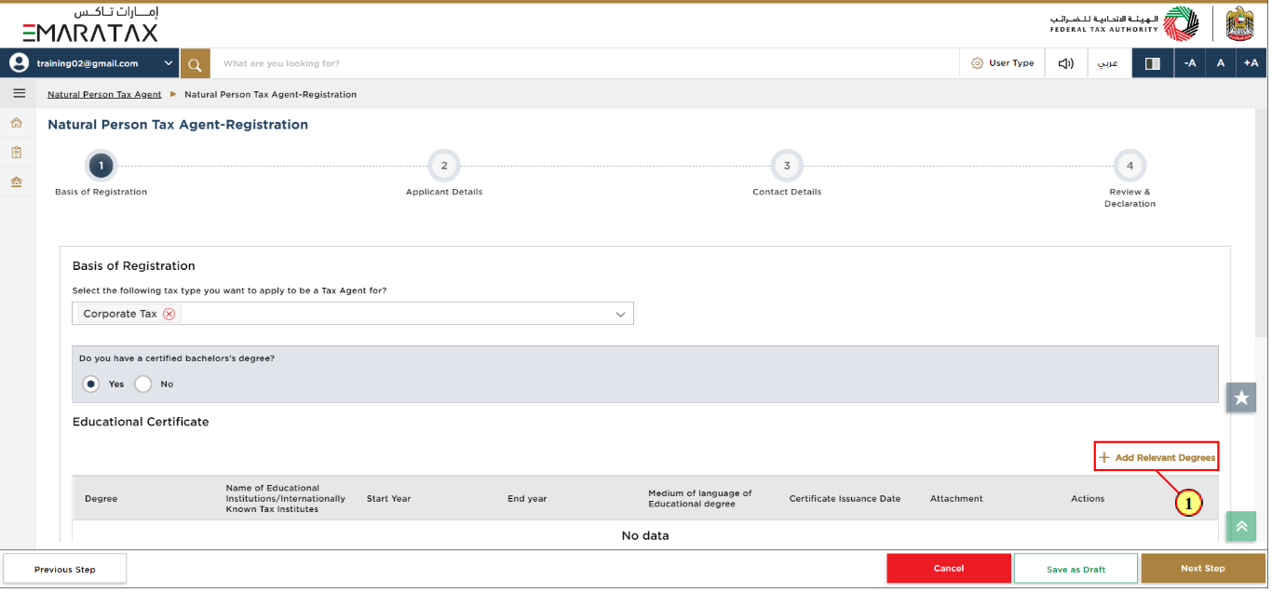Expand the tax type dropdown arrow
Screen dimensions: 1272x593
[x=621, y=315]
